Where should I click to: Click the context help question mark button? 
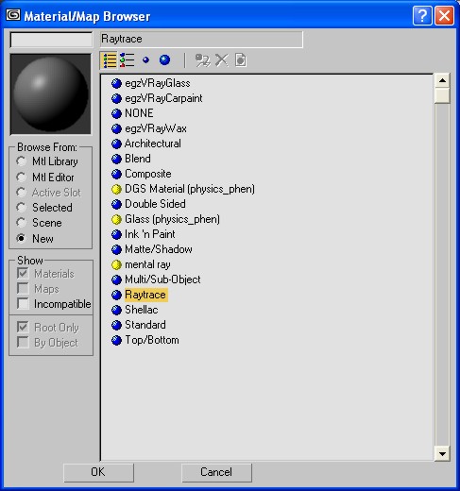pyautogui.click(x=422, y=15)
